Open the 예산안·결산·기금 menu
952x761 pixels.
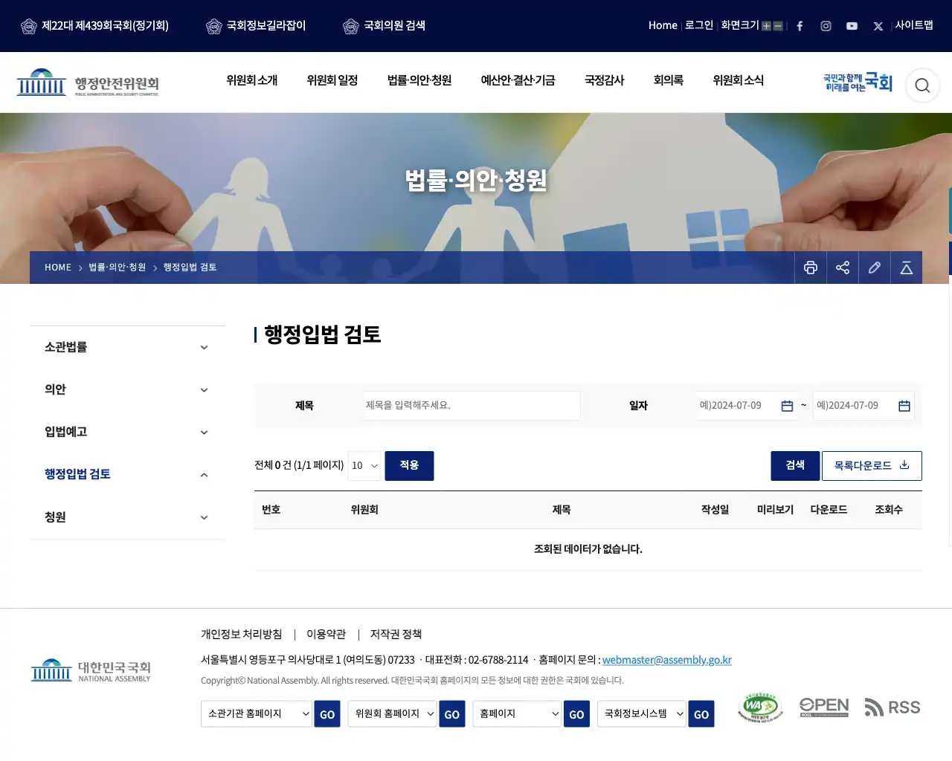click(518, 80)
